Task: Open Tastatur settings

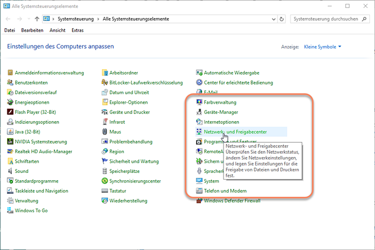Action: click(x=118, y=191)
